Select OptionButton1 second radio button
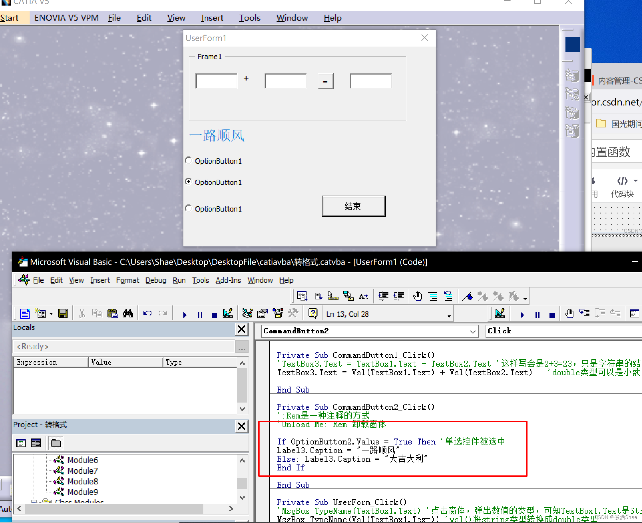642x523 pixels. click(190, 182)
